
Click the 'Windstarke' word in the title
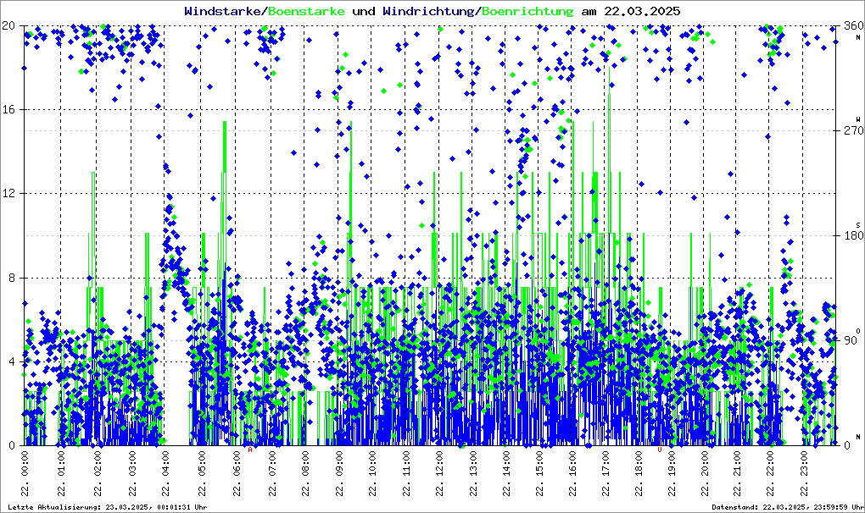[x=224, y=11]
